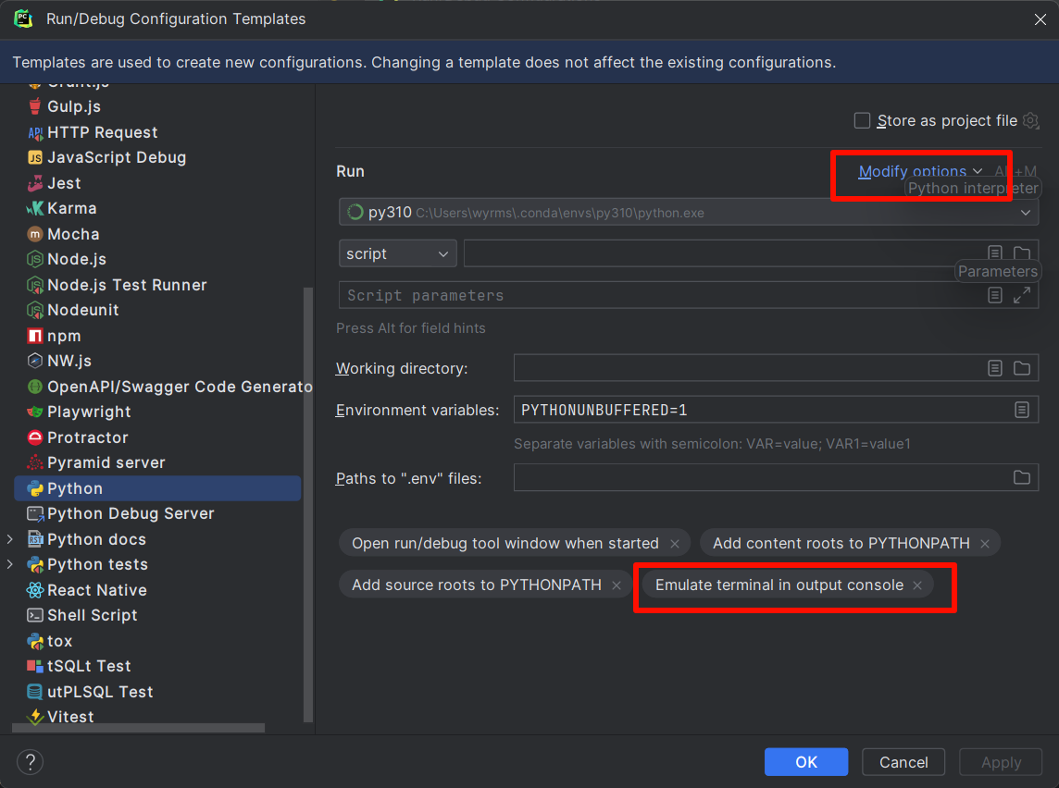Click the expand icon in Script parameters field

1022,295
